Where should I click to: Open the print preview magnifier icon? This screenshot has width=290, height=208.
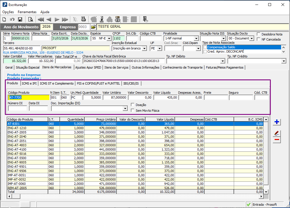[30, 19]
